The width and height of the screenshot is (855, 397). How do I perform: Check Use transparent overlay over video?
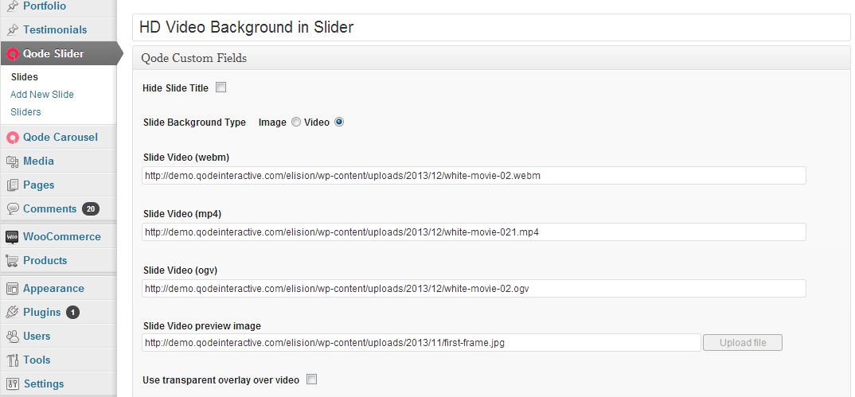coord(311,379)
